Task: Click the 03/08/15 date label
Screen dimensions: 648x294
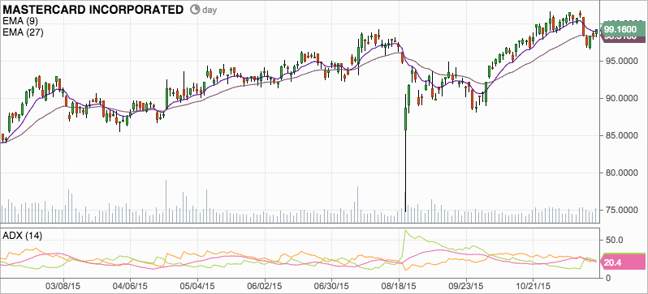Action: 63,286
